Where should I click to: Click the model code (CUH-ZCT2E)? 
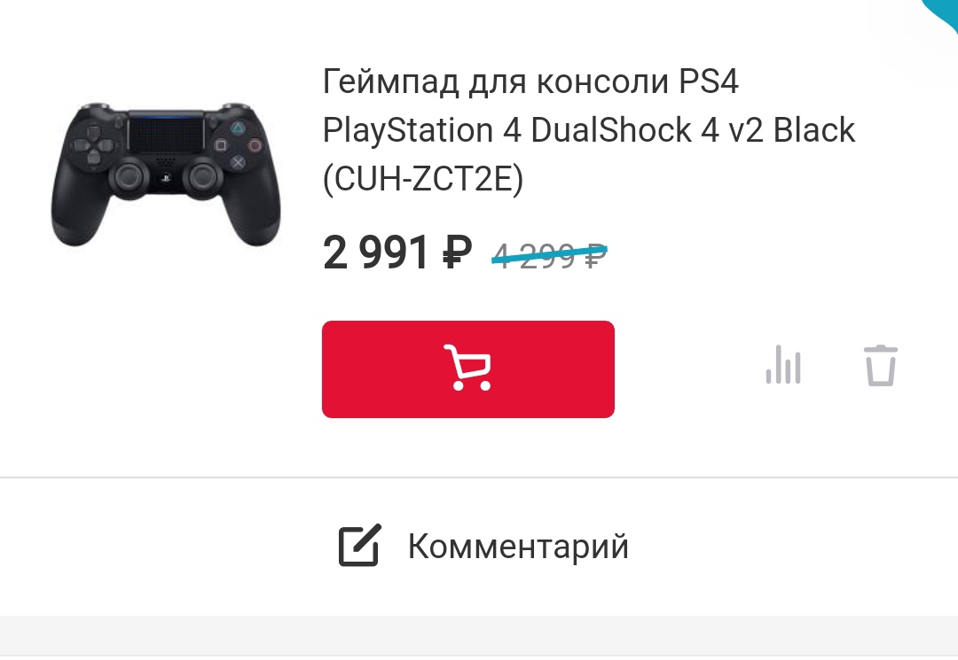423,179
